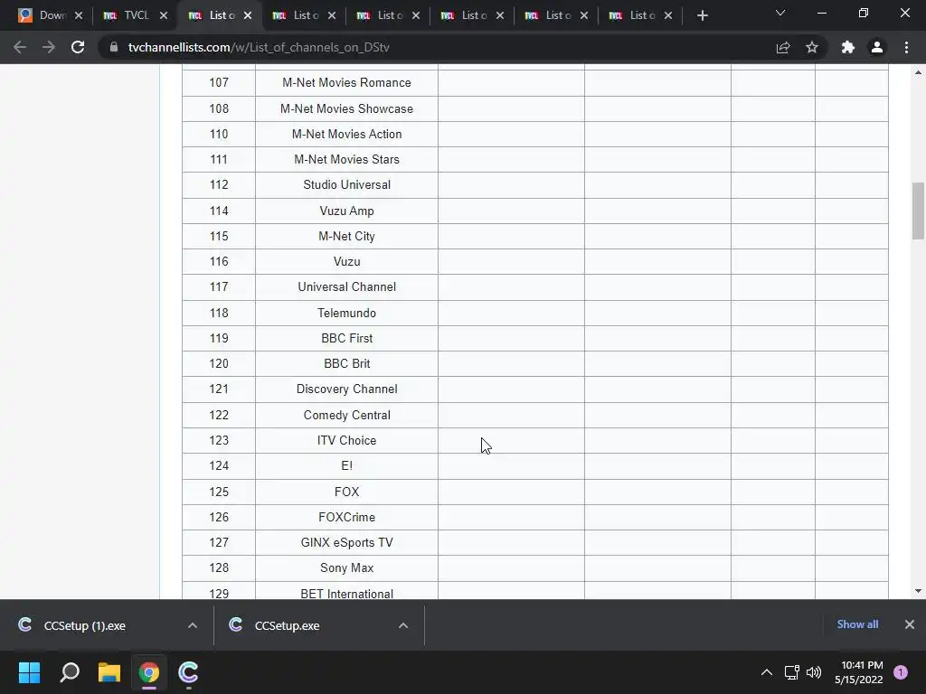
Task: Close the last List tab
Action: pos(668,16)
